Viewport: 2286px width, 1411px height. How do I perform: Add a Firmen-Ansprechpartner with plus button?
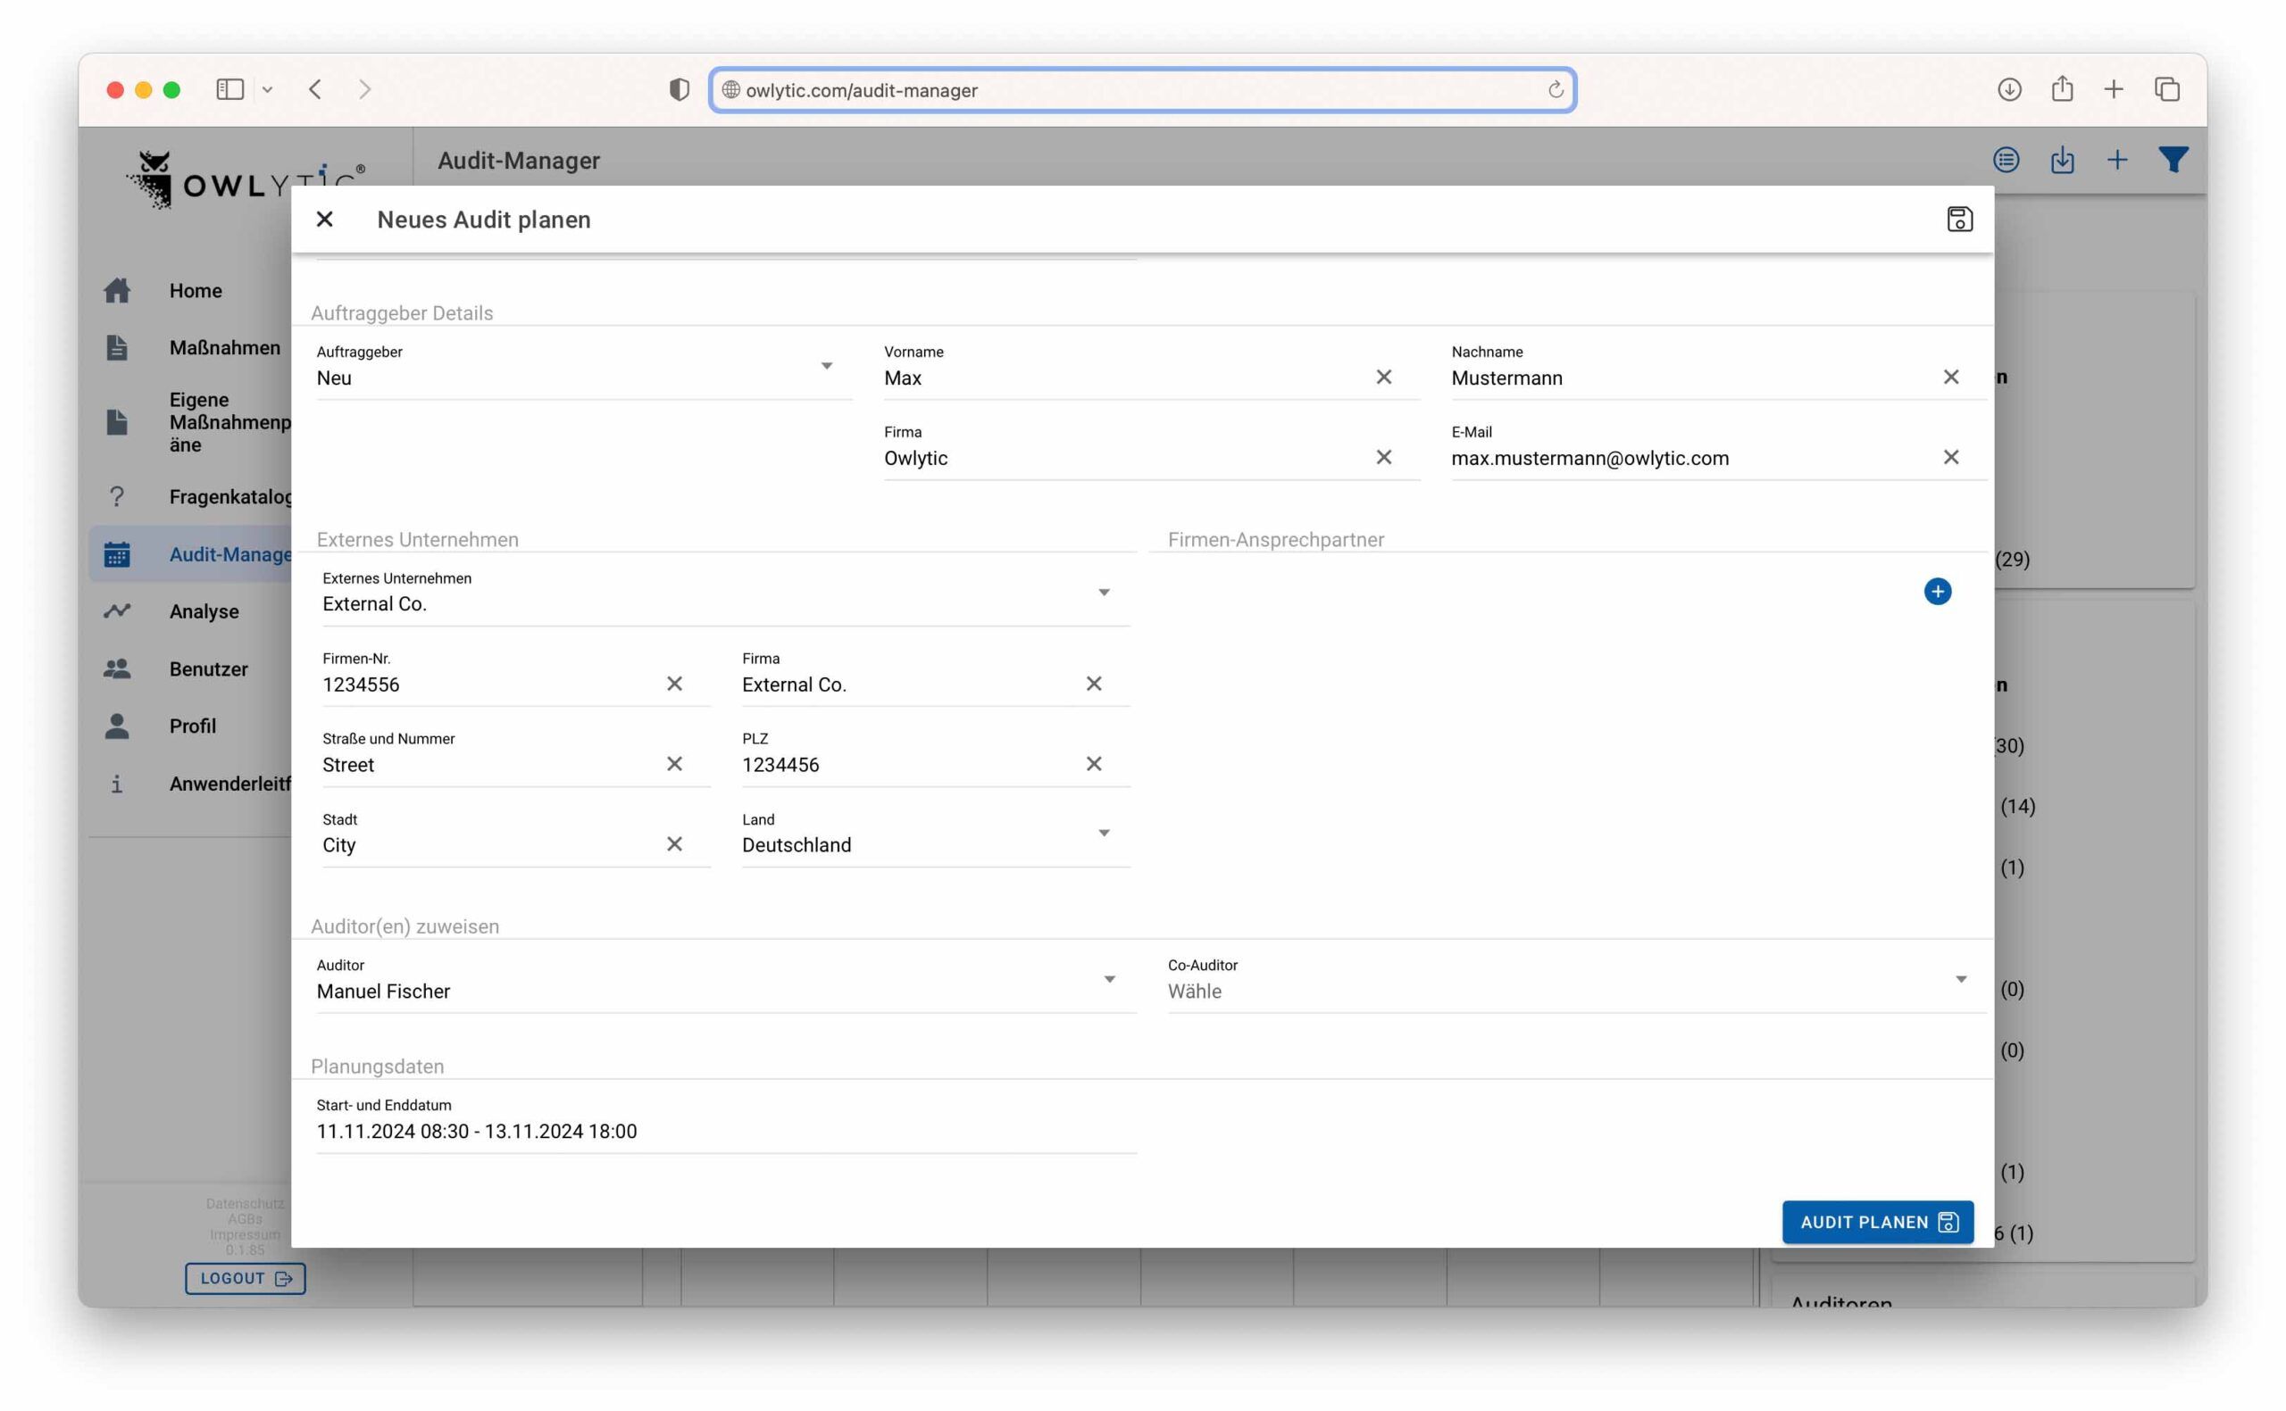(x=1937, y=592)
